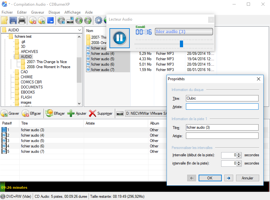Screen dimensions: 270x200
Task: Select the CHIMIE folder in the tree
Action: pos(27,77)
